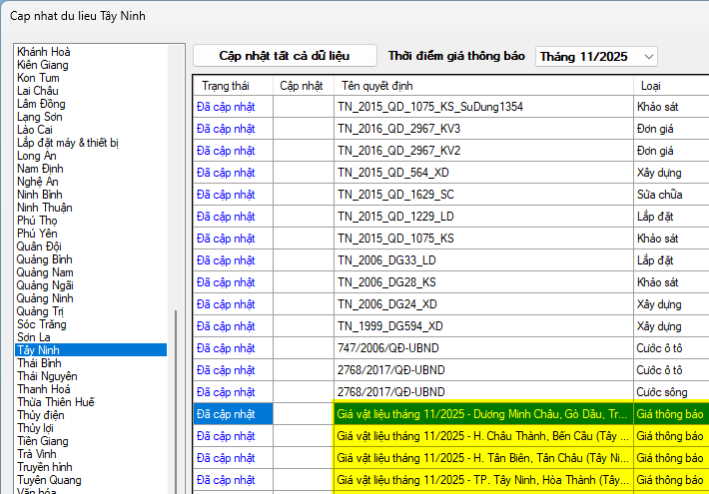Click the 'Cập nhật' column header
This screenshot has width=709, height=494.
tap(302, 86)
